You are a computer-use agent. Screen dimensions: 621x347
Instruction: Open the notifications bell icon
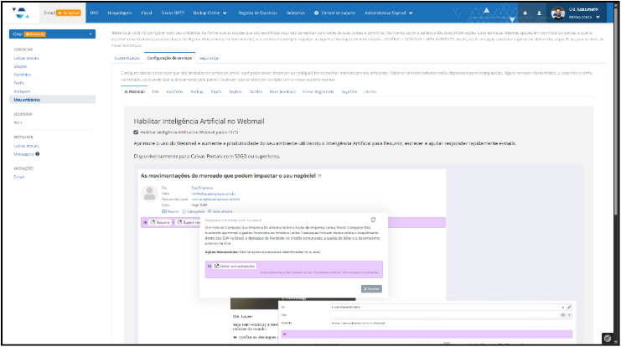coord(525,13)
